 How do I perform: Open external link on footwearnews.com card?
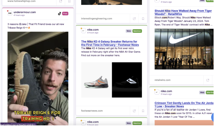click(x=134, y=111)
